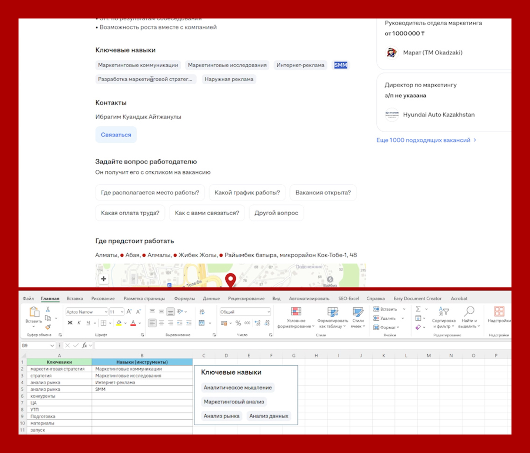Screen dimensions: 530x453
Task: Click the Insert Function fx icon
Action: pyautogui.click(x=84, y=345)
